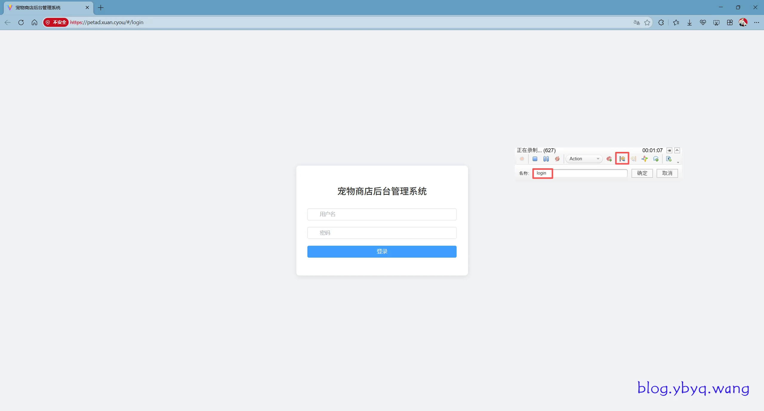This screenshot has height=411, width=764.
Task: Click the create new action brick icon
Action: 609,159
